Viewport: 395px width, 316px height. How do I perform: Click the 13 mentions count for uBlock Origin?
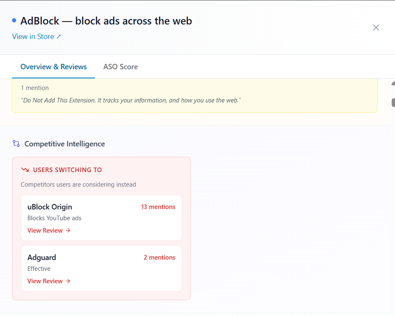(158, 207)
